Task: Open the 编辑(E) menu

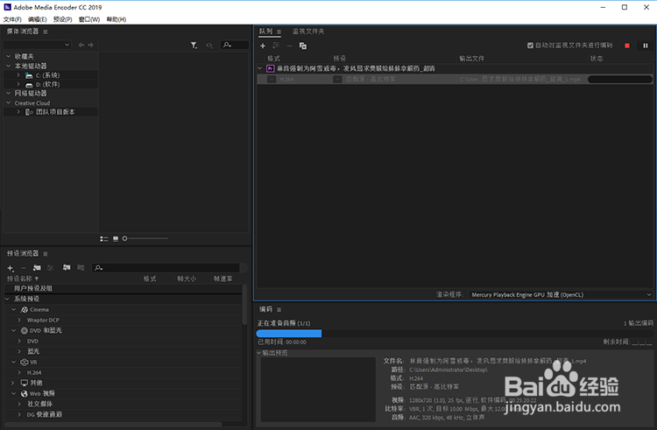Action: [x=38, y=19]
